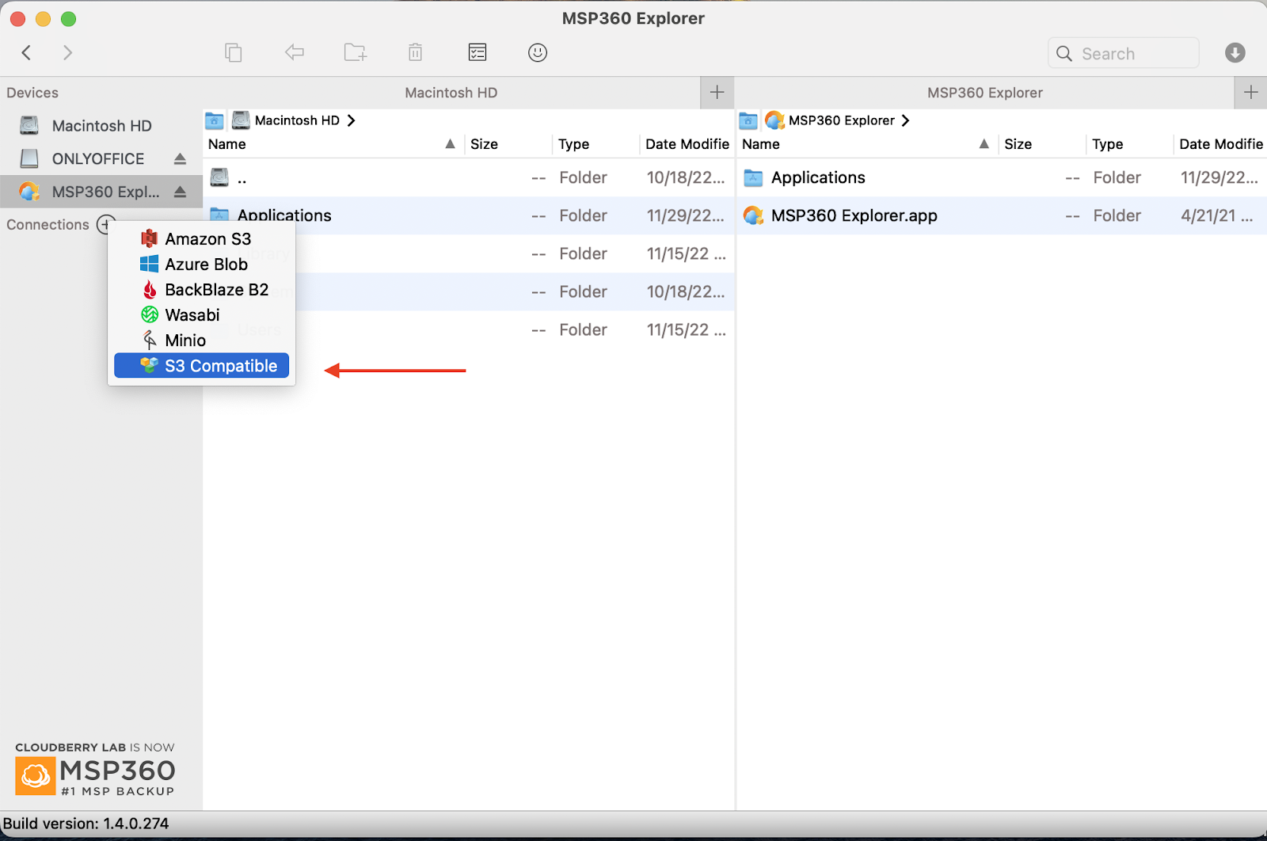Image resolution: width=1267 pixels, height=841 pixels.
Task: Click the 11/15/22 date in last row
Action: [686, 329]
